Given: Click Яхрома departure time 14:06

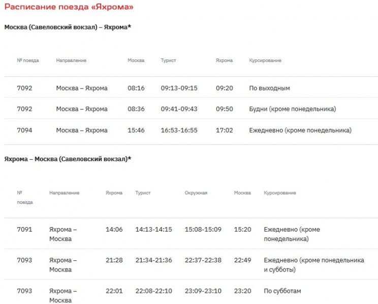Looking at the screenshot, I should 114,229.
